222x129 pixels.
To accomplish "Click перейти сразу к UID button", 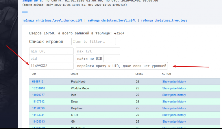I will tap(122, 66).
